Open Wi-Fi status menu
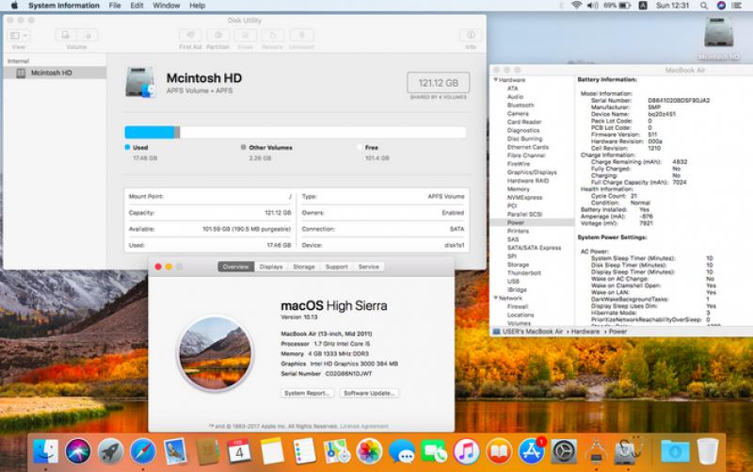The width and height of the screenshot is (753, 472). pyautogui.click(x=576, y=6)
